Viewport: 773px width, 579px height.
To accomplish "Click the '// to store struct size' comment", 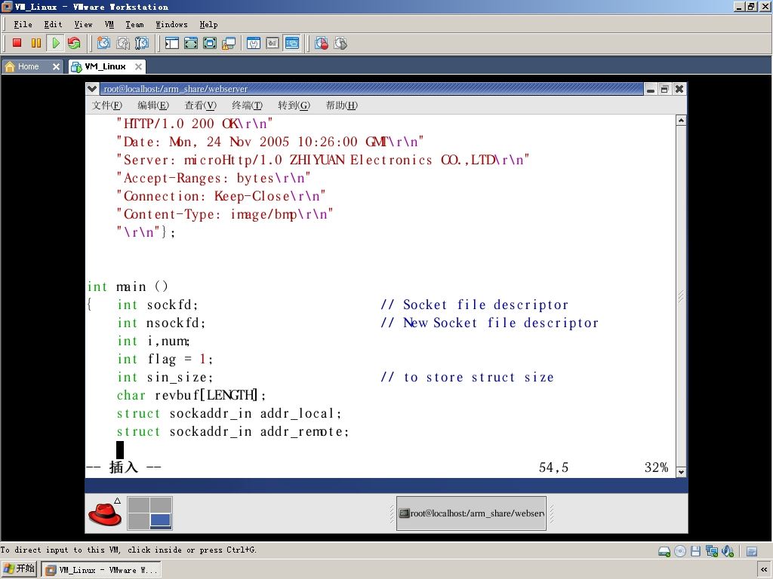I will [x=467, y=377].
